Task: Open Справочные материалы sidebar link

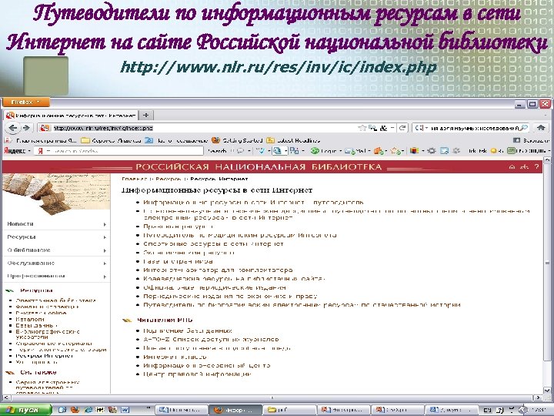Action: (54, 343)
